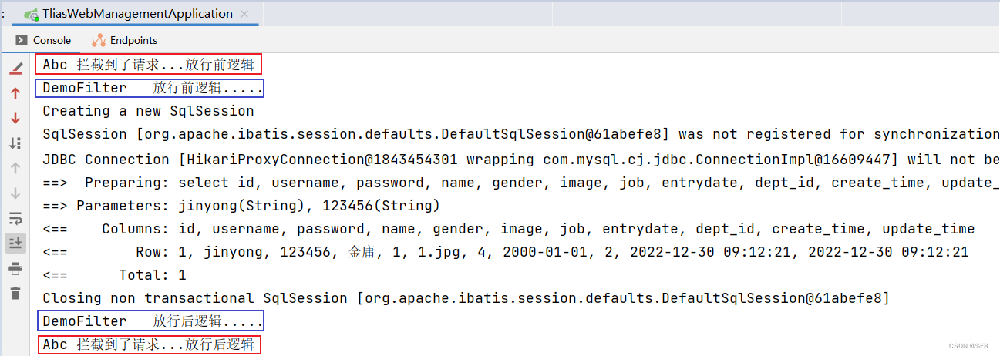
Task: Click the Parameters jinyong(String) log line
Action: coord(241,206)
